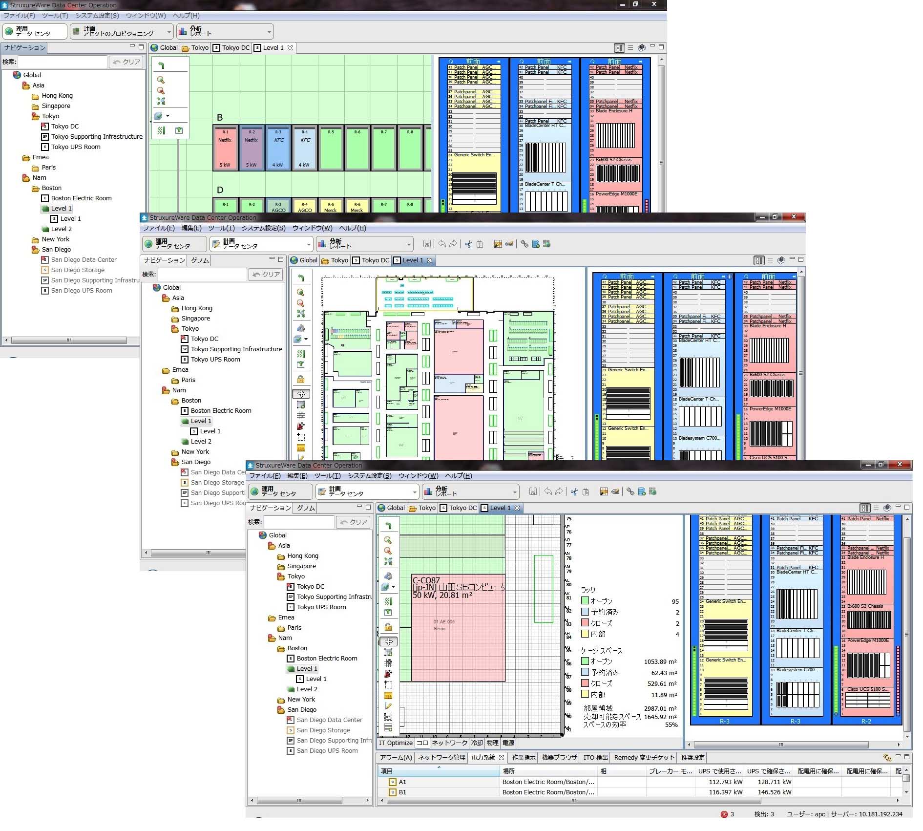
Task: Click 運用 データ センタ button in middle window
Action: tap(174, 244)
